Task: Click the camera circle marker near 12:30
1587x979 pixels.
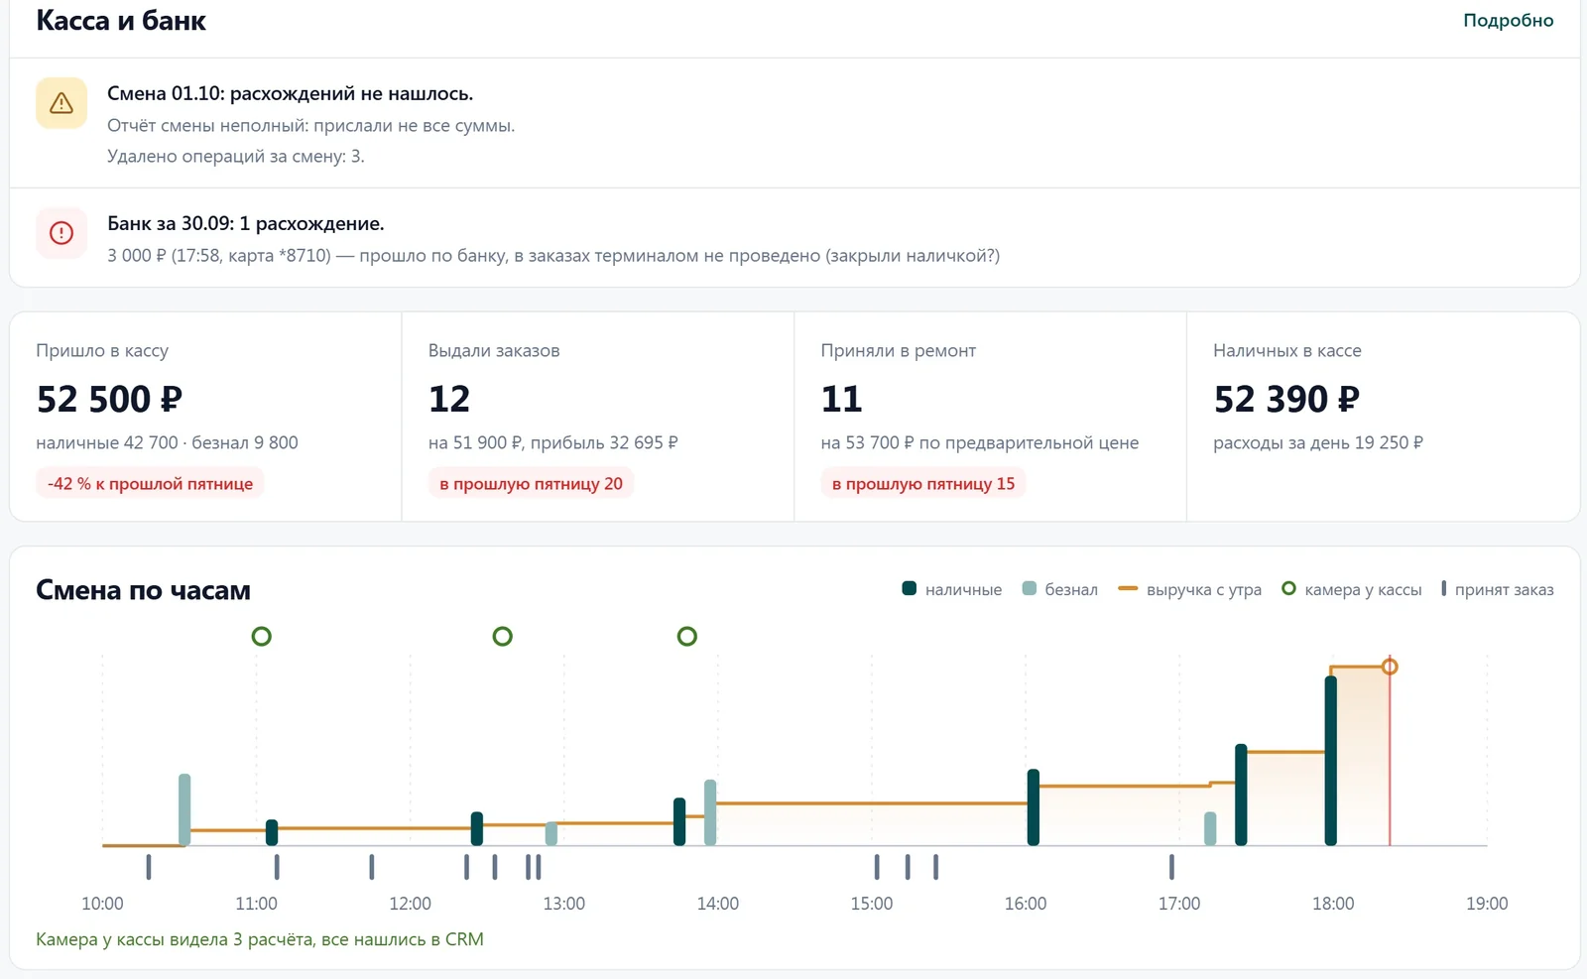Action: coord(503,636)
